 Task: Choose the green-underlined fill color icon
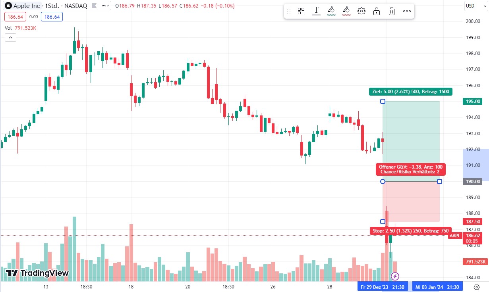331,11
